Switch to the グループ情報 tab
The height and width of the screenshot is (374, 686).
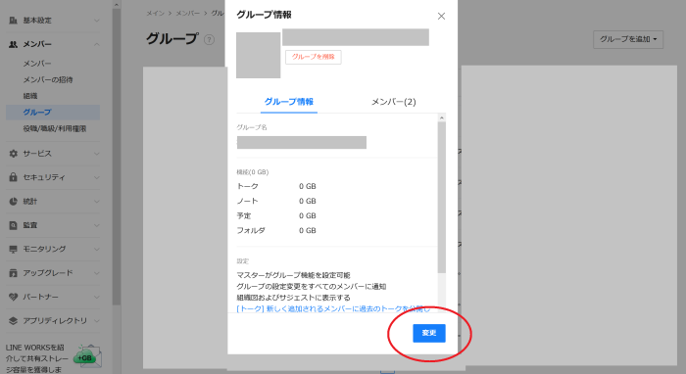[289, 102]
